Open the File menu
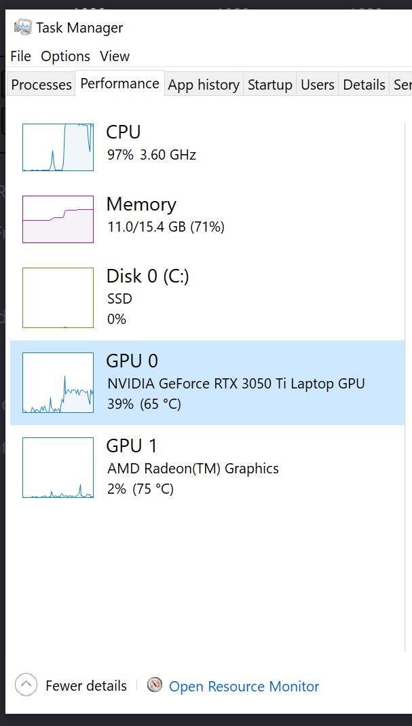The height and width of the screenshot is (726, 412). 21,56
